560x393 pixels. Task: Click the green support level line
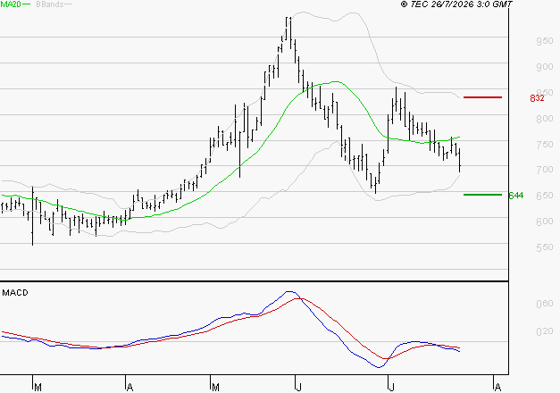coord(482,195)
